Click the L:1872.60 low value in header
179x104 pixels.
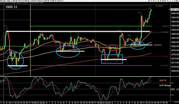tap(33, 1)
